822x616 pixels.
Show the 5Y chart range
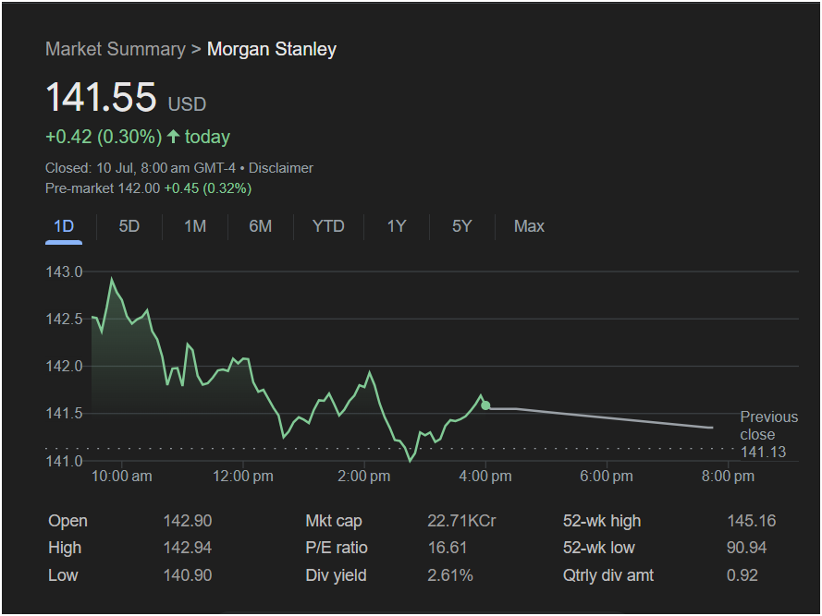click(x=461, y=226)
